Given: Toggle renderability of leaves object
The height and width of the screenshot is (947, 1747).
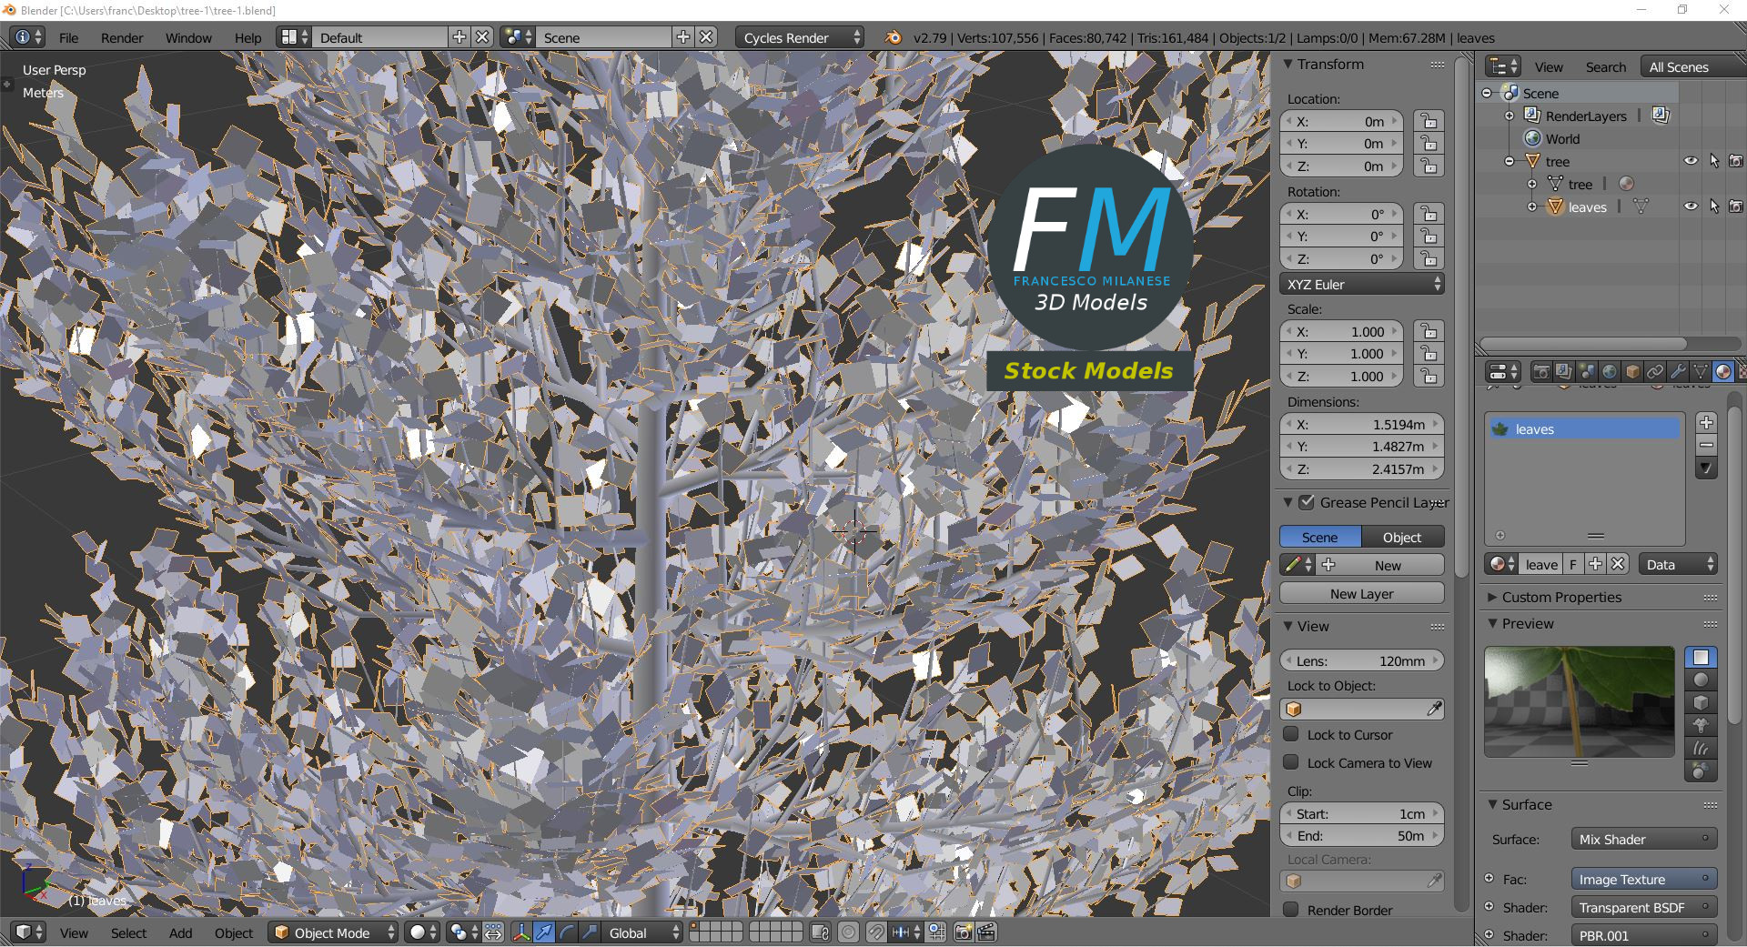Looking at the screenshot, I should pos(1736,207).
